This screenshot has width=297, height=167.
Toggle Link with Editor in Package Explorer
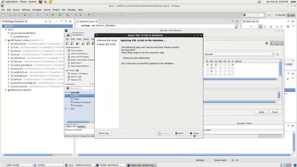coord(50,21)
